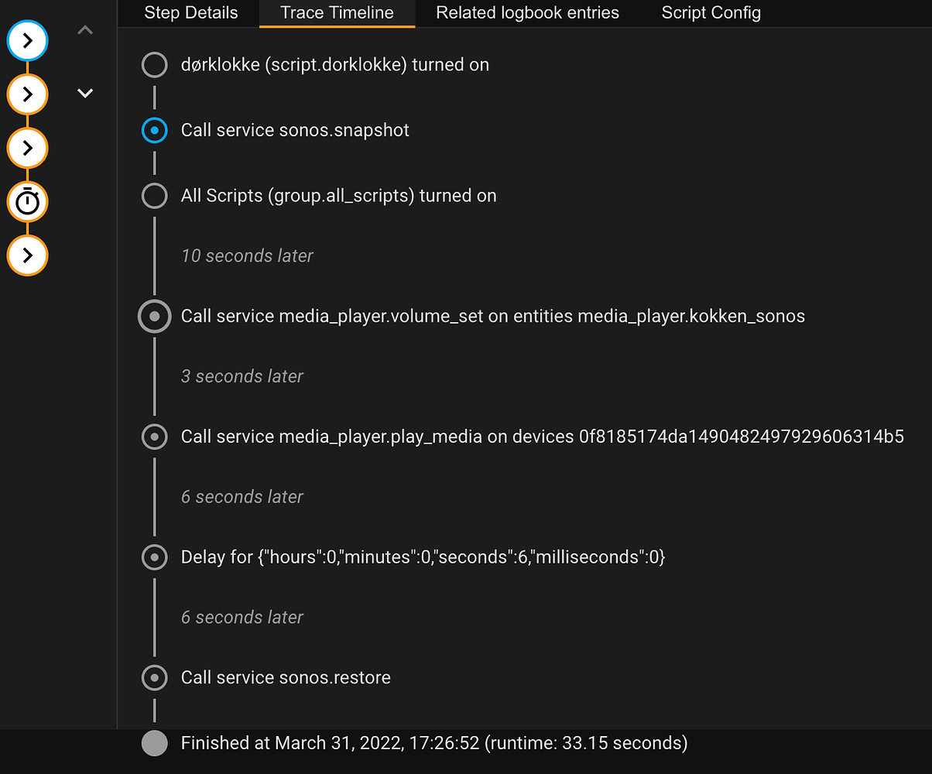Click the up chevron above the sidebar
932x774 pixels.
[85, 29]
